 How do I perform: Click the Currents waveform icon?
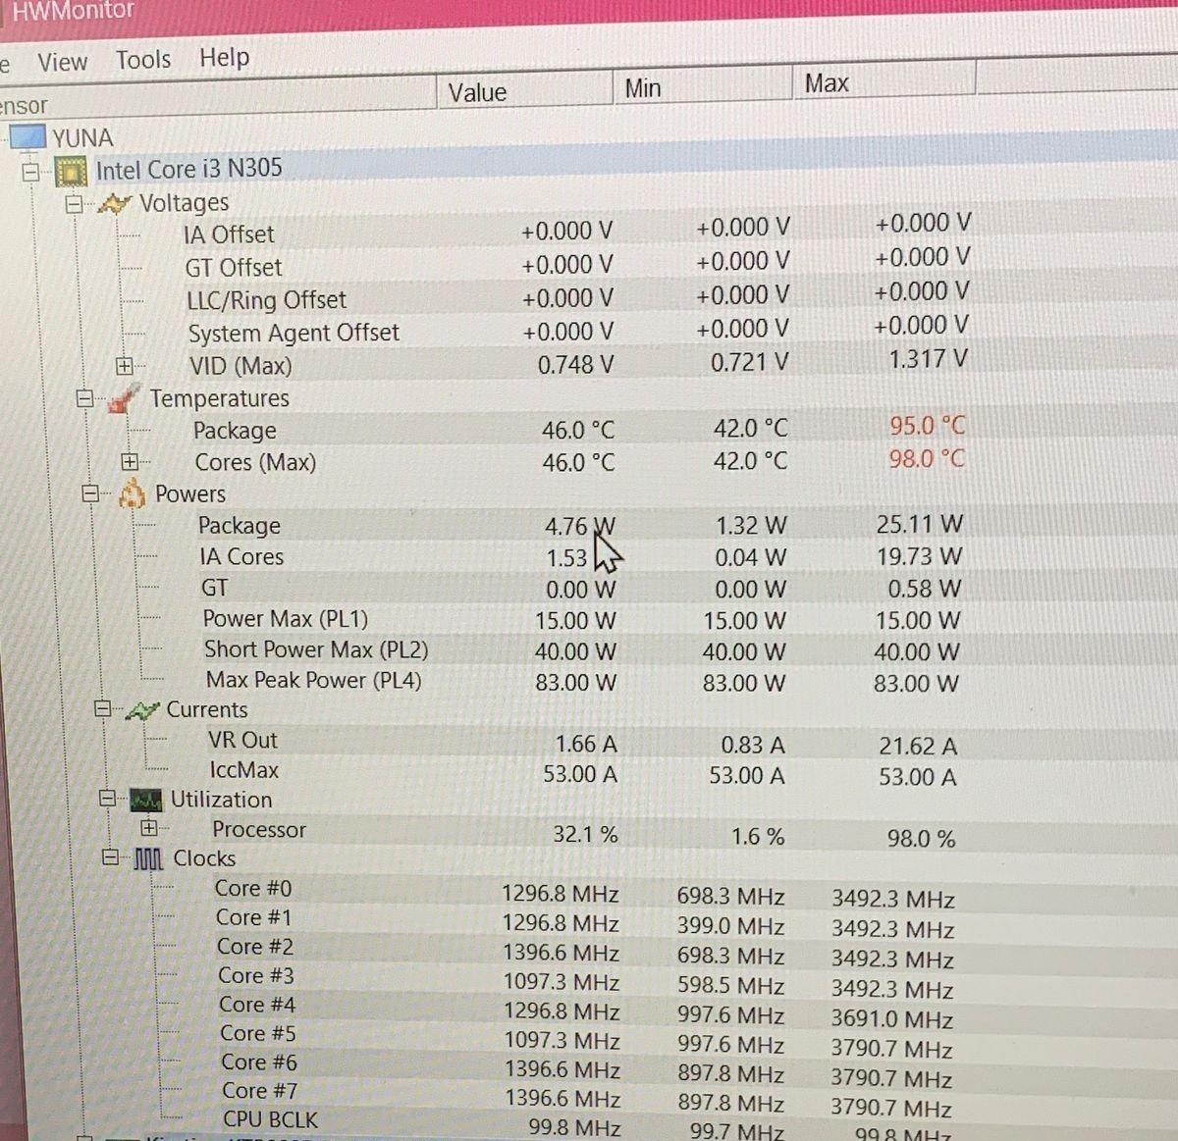click(x=142, y=710)
